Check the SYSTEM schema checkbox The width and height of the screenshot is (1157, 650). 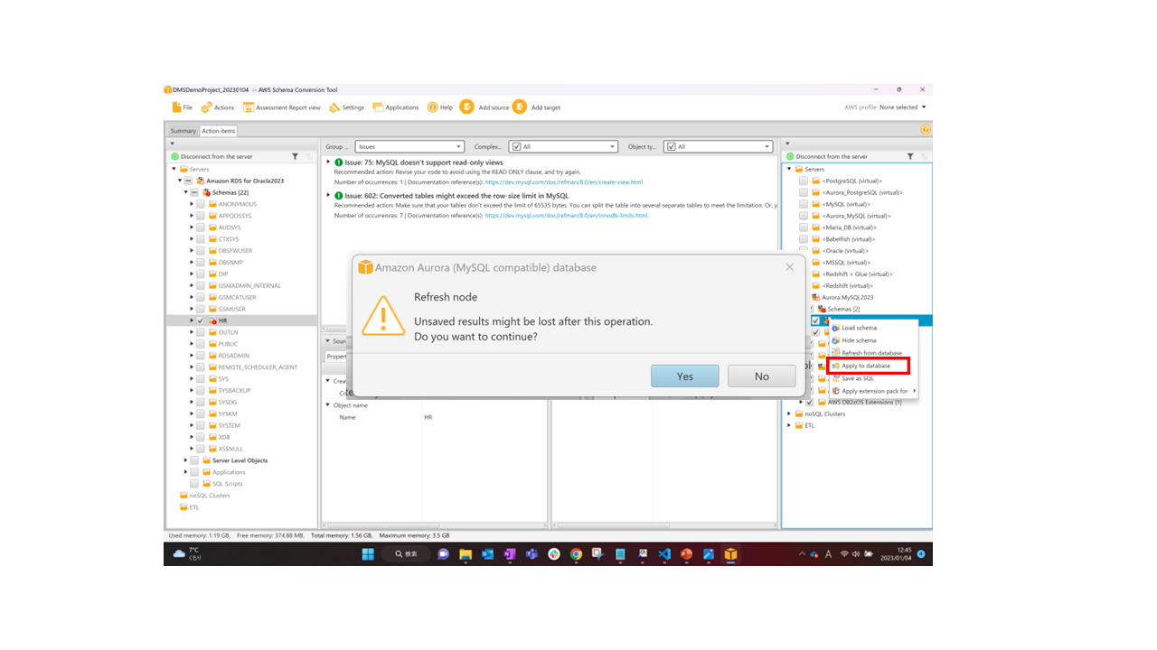tap(200, 425)
